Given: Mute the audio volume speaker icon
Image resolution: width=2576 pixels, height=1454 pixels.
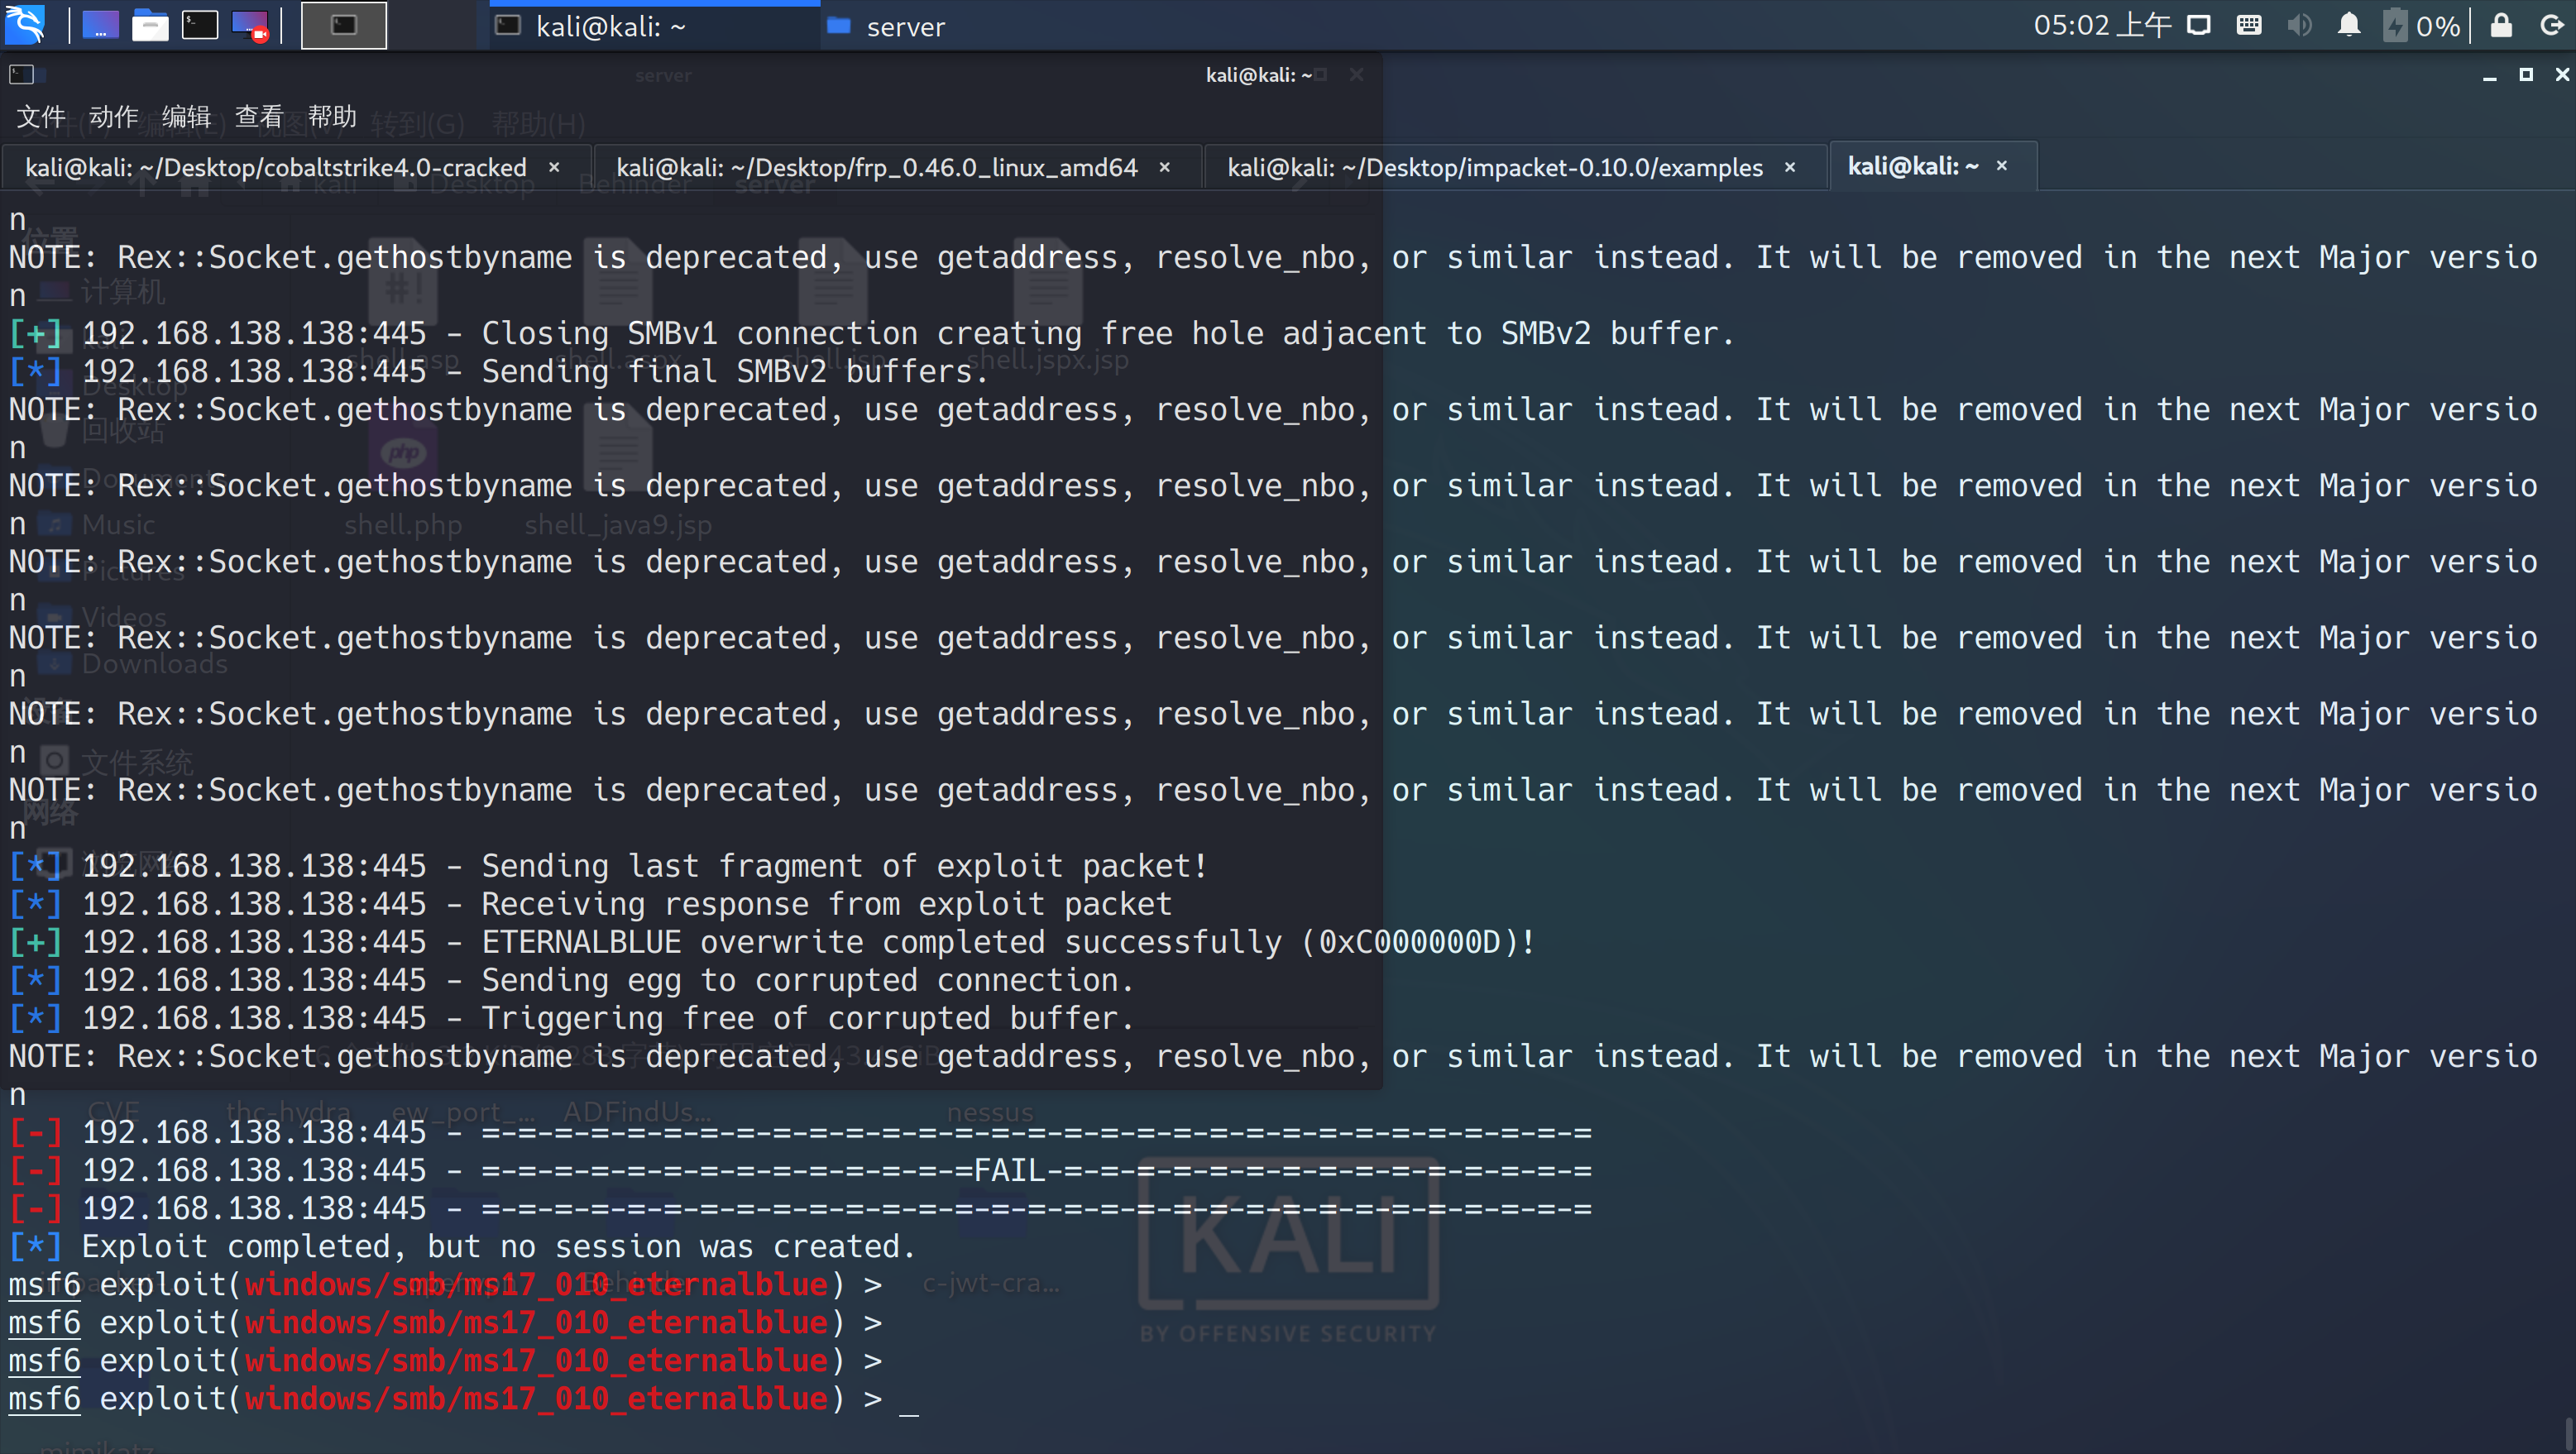Looking at the screenshot, I should [x=2299, y=25].
